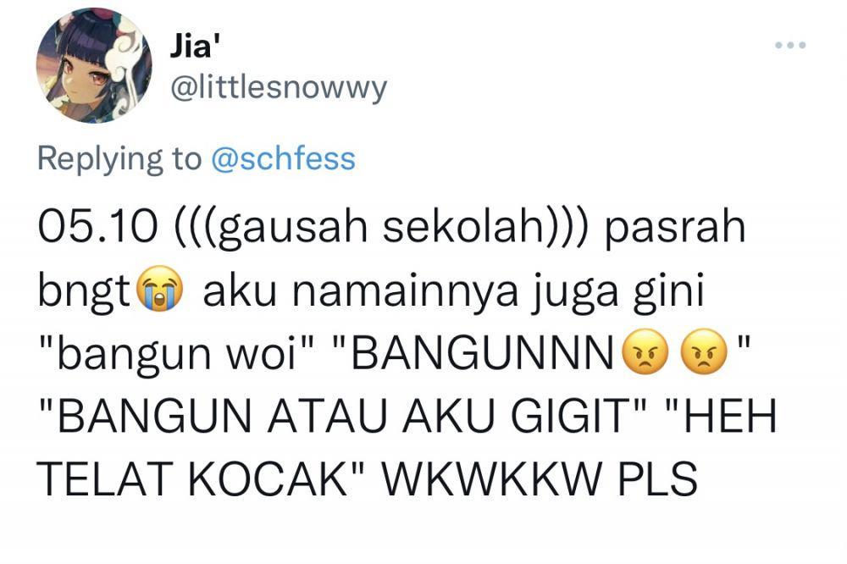
Task: Open the three-dot more options menu
Action: pyautogui.click(x=790, y=45)
